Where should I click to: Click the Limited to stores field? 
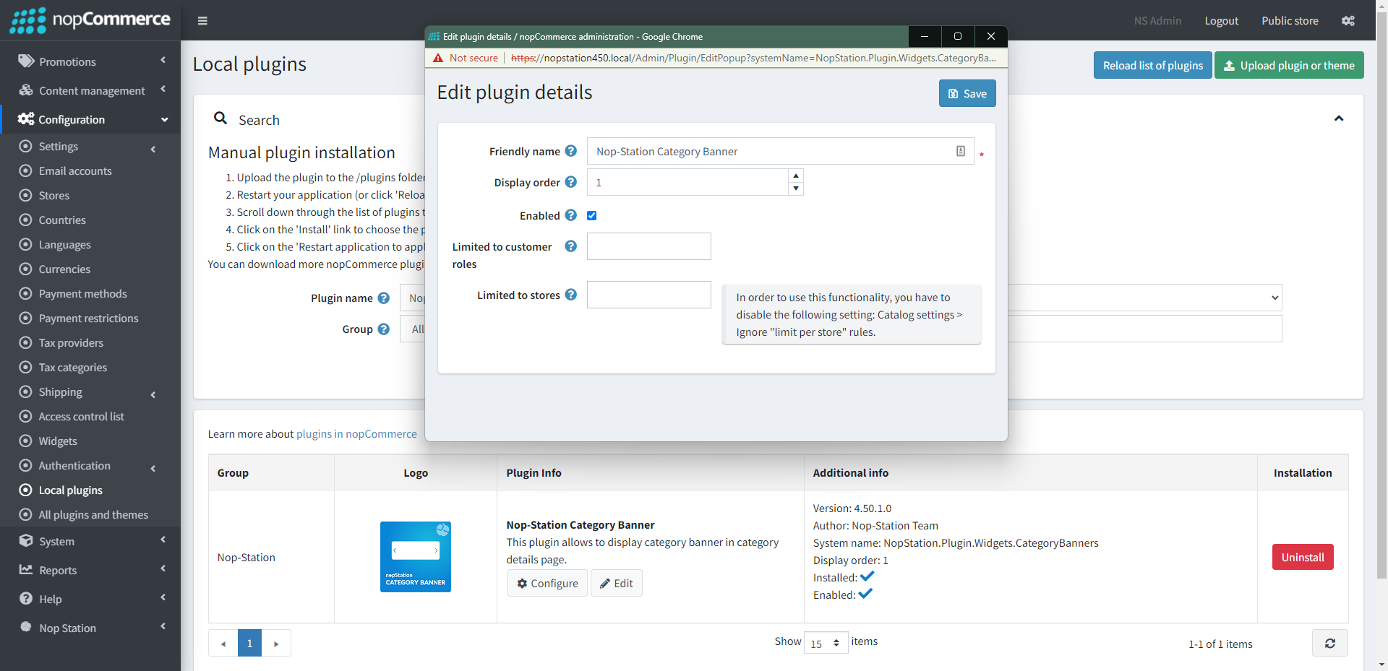click(649, 295)
